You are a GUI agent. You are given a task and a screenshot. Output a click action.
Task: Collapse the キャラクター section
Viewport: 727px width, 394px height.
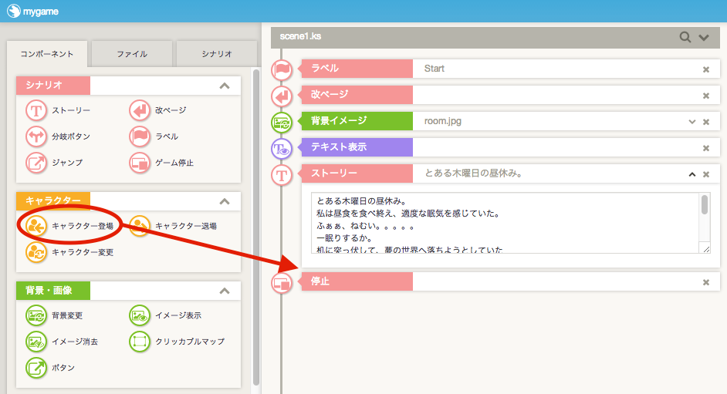pos(225,201)
